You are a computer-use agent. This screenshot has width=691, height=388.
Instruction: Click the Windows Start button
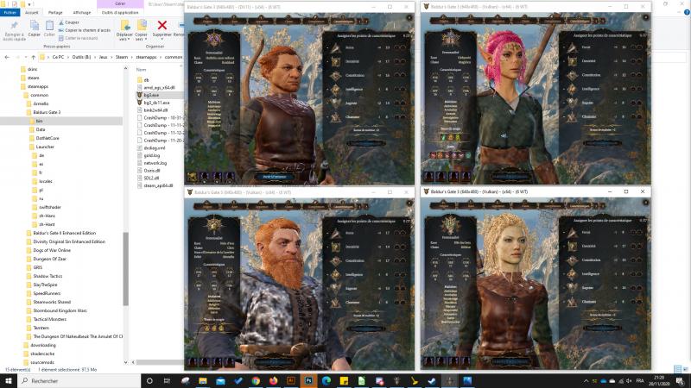coord(9,381)
